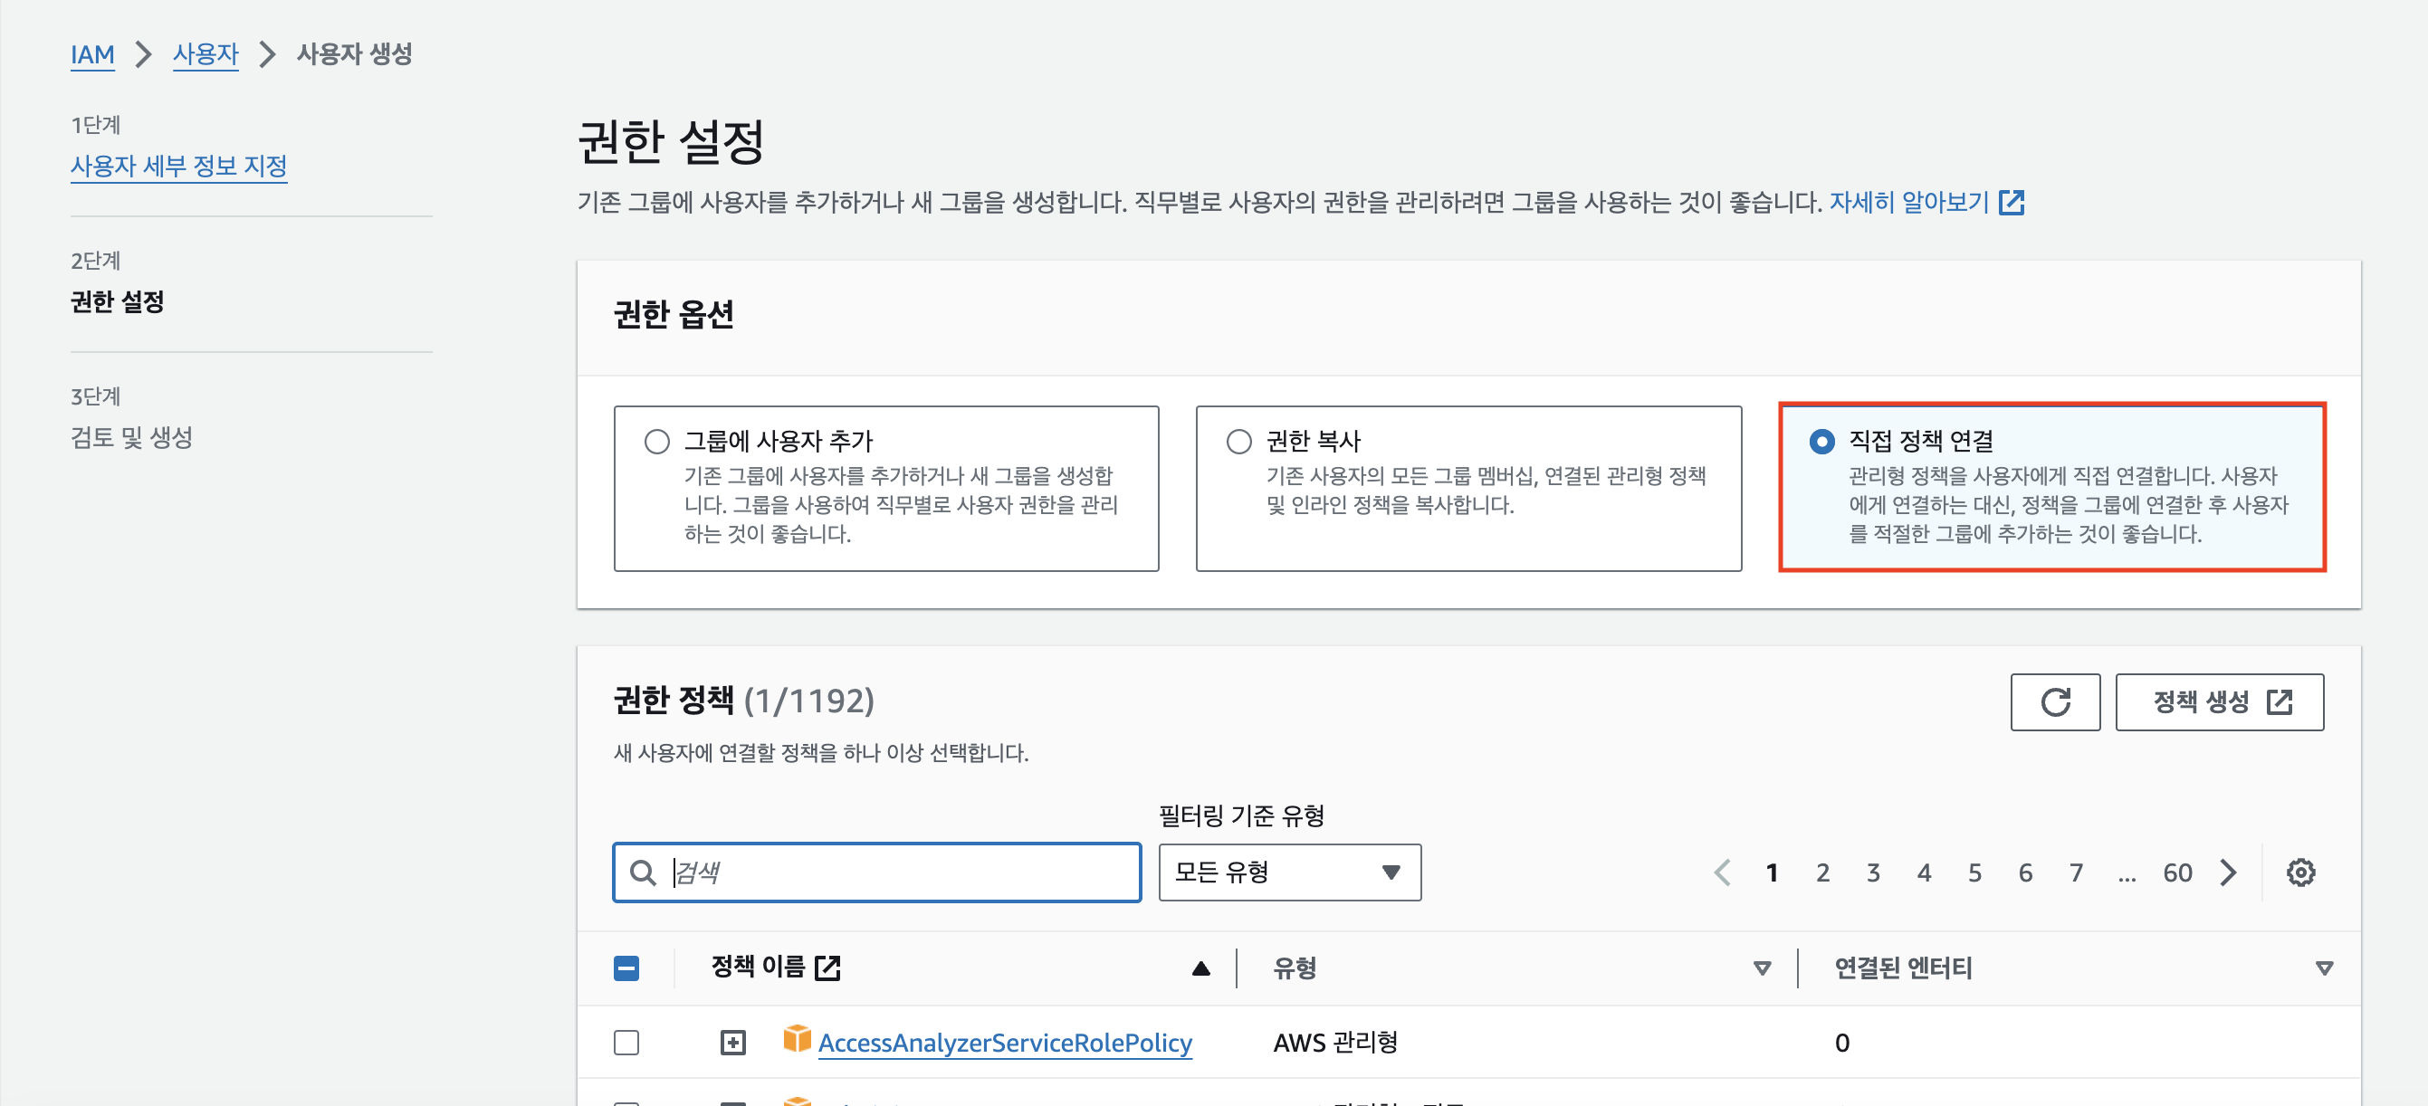Click external link icon next to 정책 이름
The width and height of the screenshot is (2428, 1106).
click(x=827, y=968)
